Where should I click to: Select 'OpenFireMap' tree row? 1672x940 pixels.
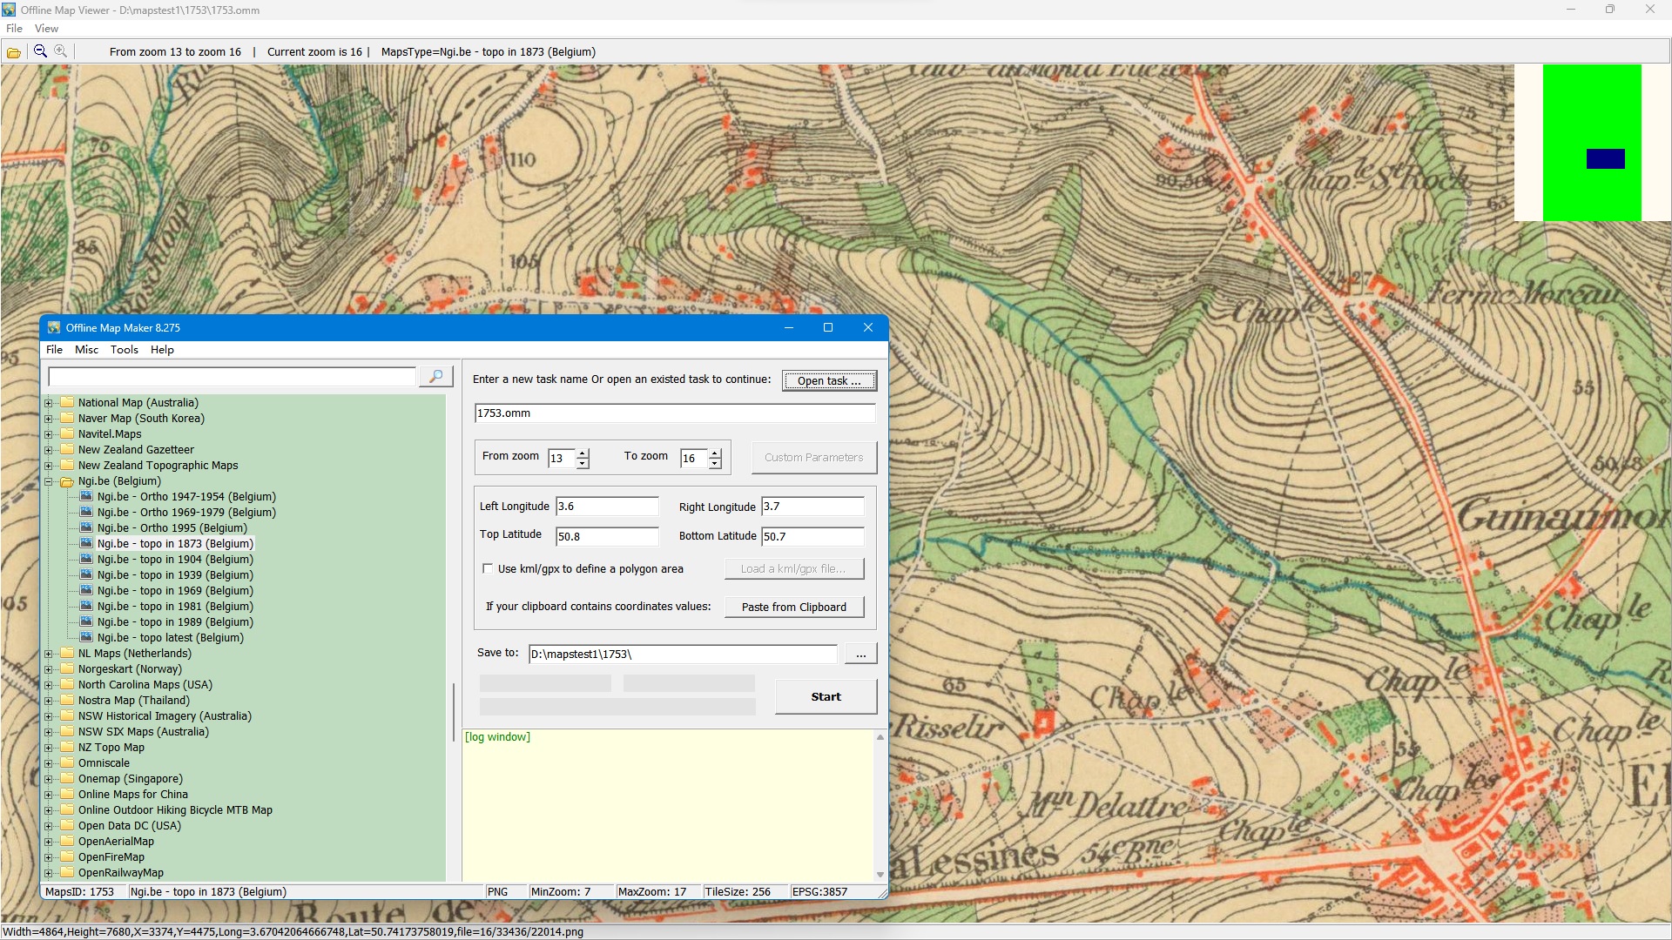(111, 857)
